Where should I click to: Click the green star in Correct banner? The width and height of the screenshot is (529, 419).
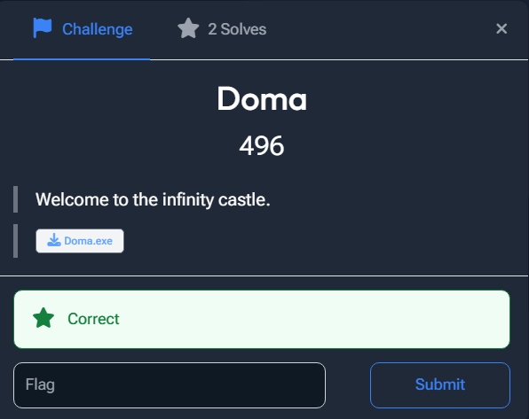tap(43, 318)
